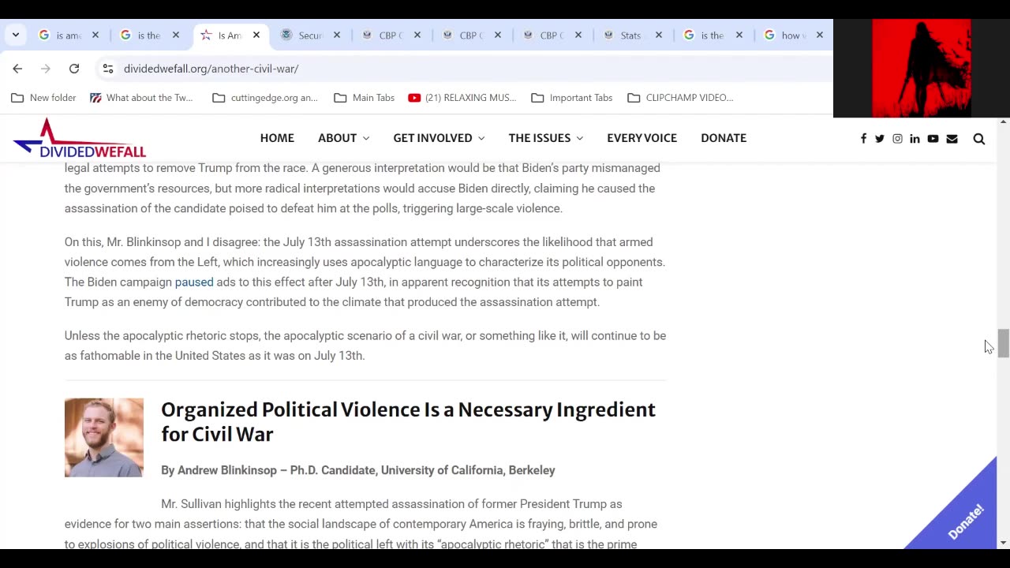Click the email envelope icon
The width and height of the screenshot is (1010, 568).
952,139
